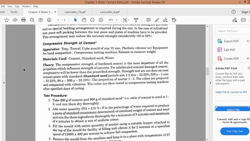Click the Export PDF tool icon
This screenshot has height=141, width=250.
pyautogui.click(x=220, y=41)
